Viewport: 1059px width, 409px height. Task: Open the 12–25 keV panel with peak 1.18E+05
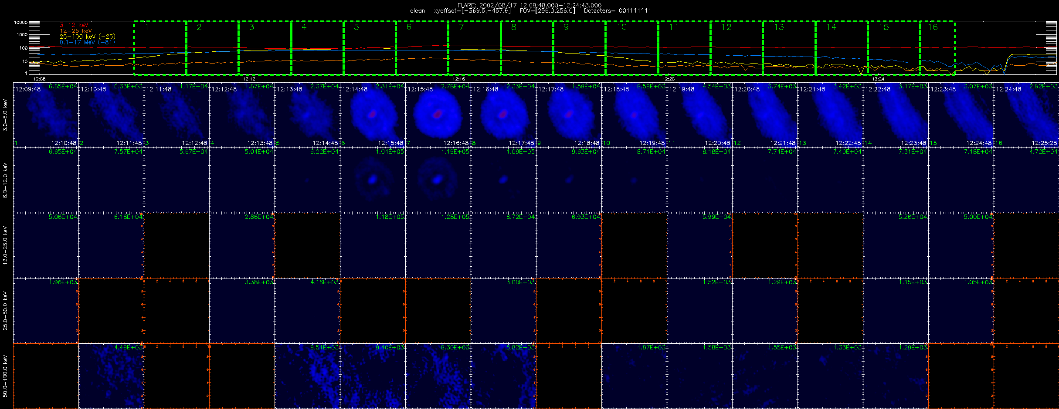[x=373, y=245]
